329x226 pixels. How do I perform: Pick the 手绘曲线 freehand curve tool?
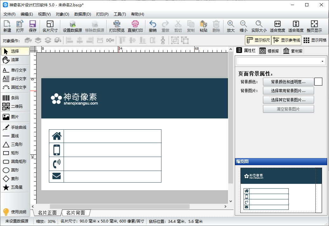[x=15, y=127]
